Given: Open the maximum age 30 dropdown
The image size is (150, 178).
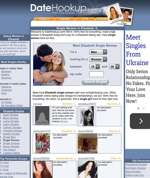Looking at the screenshot, I should point(114,67).
